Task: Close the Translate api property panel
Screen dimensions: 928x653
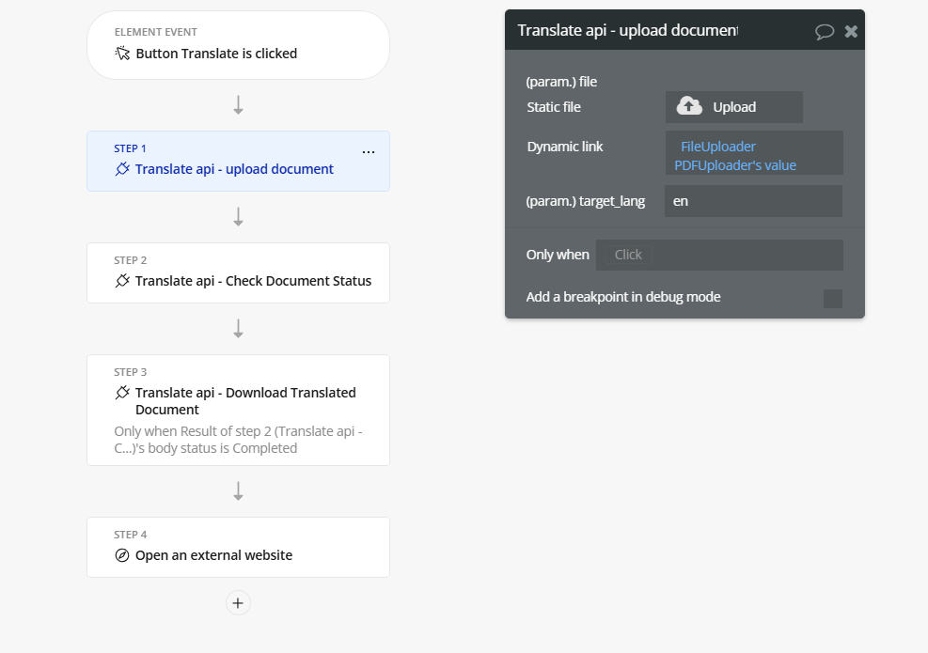Action: pos(851,31)
